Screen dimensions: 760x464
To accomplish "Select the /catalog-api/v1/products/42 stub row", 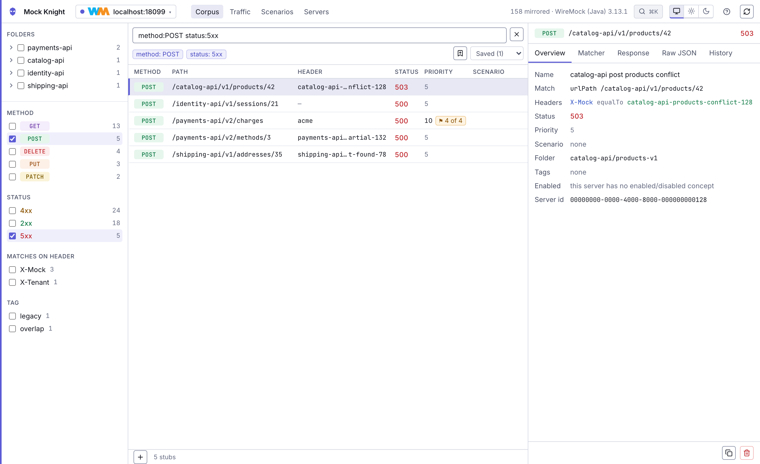I will pos(328,87).
